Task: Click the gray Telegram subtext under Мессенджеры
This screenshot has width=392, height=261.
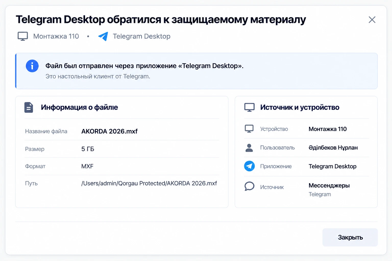Action: click(x=320, y=194)
